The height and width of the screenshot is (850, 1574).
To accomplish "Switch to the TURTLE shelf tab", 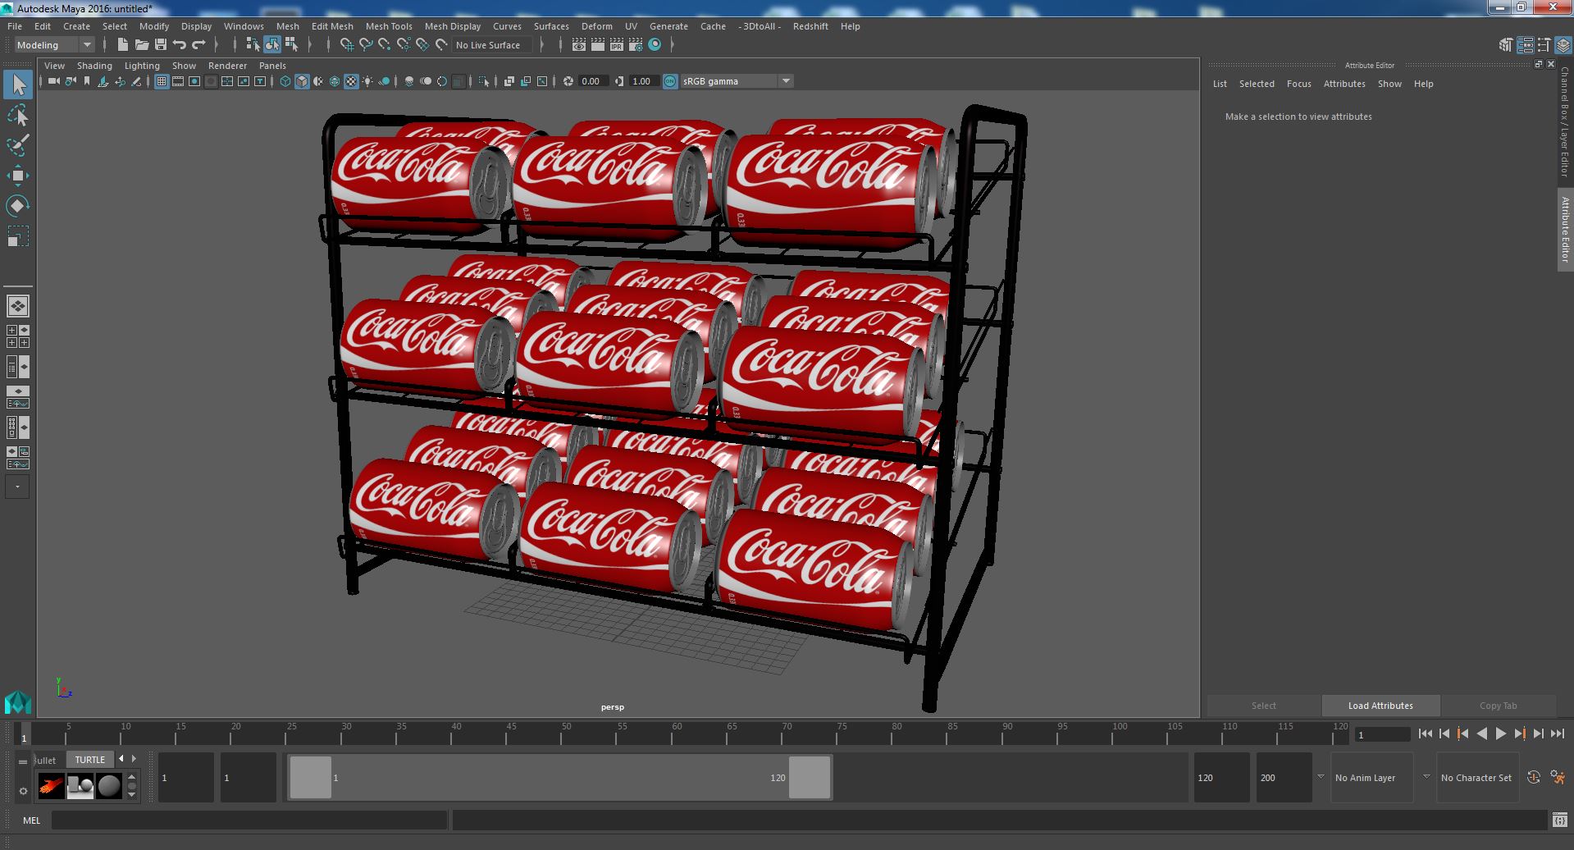I will tap(90, 760).
